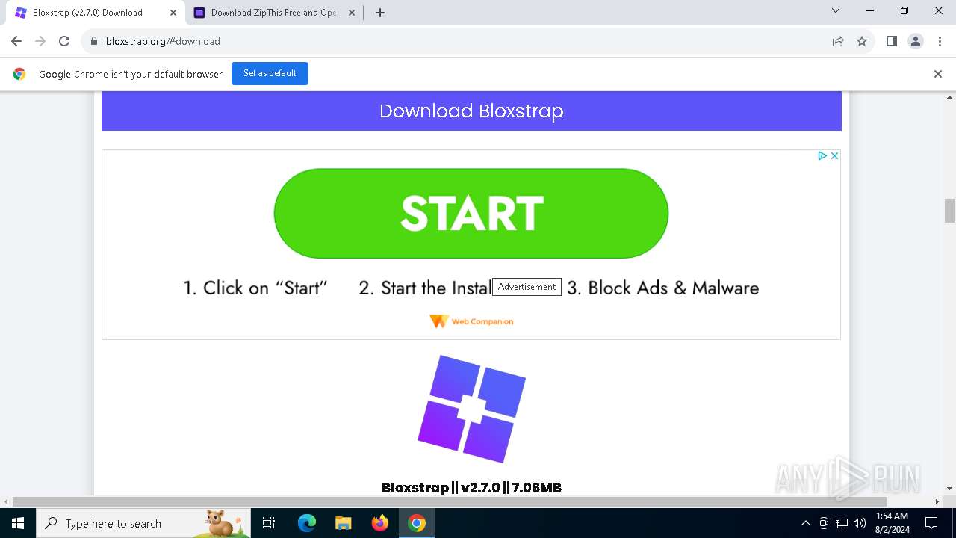Click the Type here to search box

click(x=143, y=523)
